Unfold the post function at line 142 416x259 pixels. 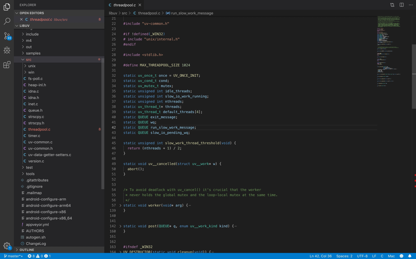pyautogui.click(x=120, y=226)
